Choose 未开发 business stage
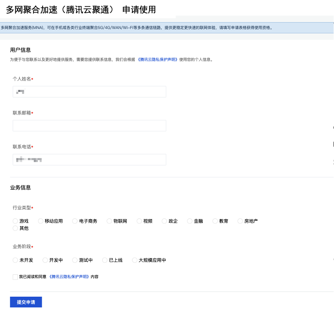 point(16,260)
